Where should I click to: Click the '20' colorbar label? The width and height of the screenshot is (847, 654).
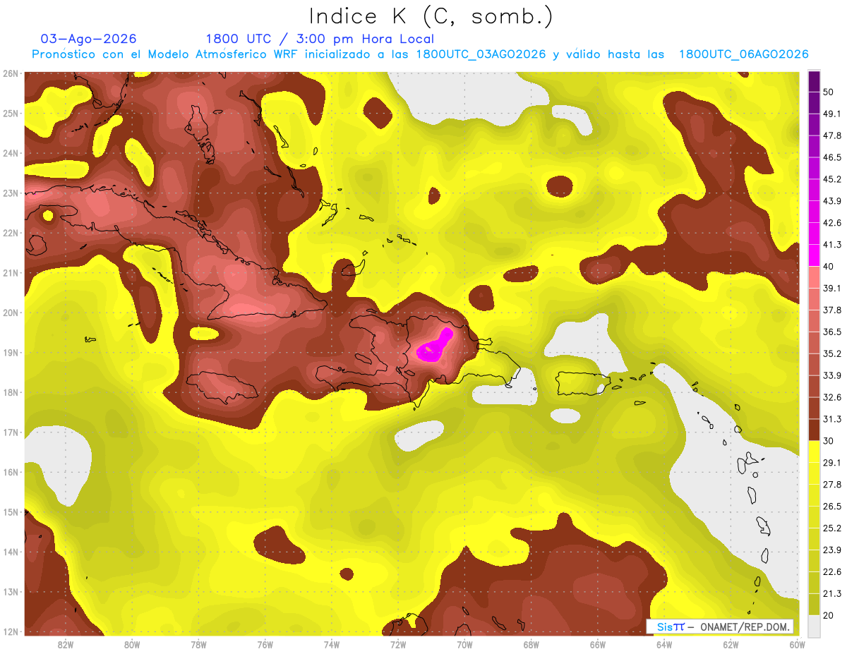click(x=829, y=614)
